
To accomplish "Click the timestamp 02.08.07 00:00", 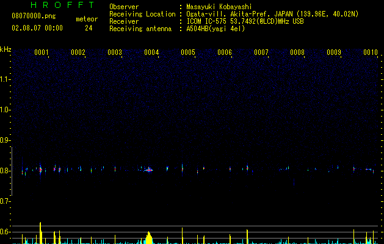I will click(37, 28).
